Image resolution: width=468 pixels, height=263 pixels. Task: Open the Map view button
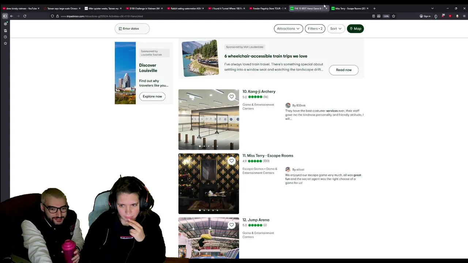pyautogui.click(x=355, y=28)
